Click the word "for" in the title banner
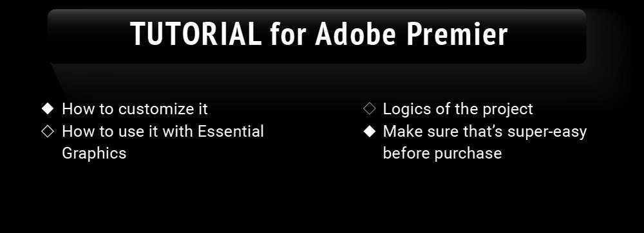The width and height of the screenshot is (644, 233). click(288, 34)
